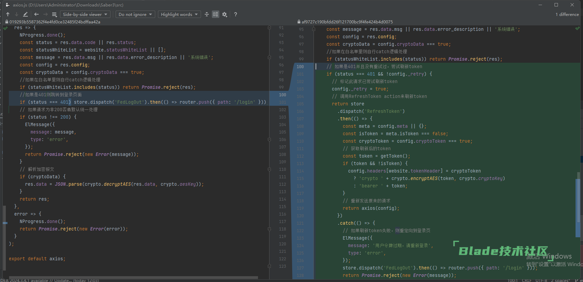Open diff settings gear icon
The height and width of the screenshot is (282, 583).
(x=224, y=14)
